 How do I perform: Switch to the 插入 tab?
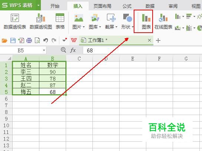coord(78,6)
